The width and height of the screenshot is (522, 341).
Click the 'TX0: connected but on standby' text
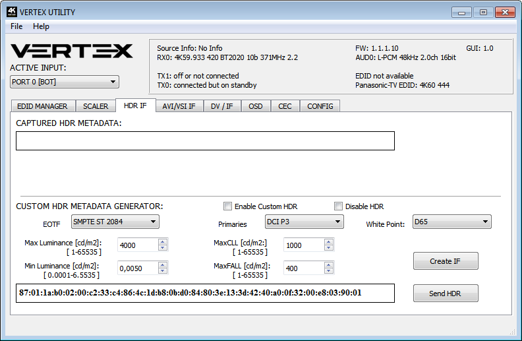[207, 85]
